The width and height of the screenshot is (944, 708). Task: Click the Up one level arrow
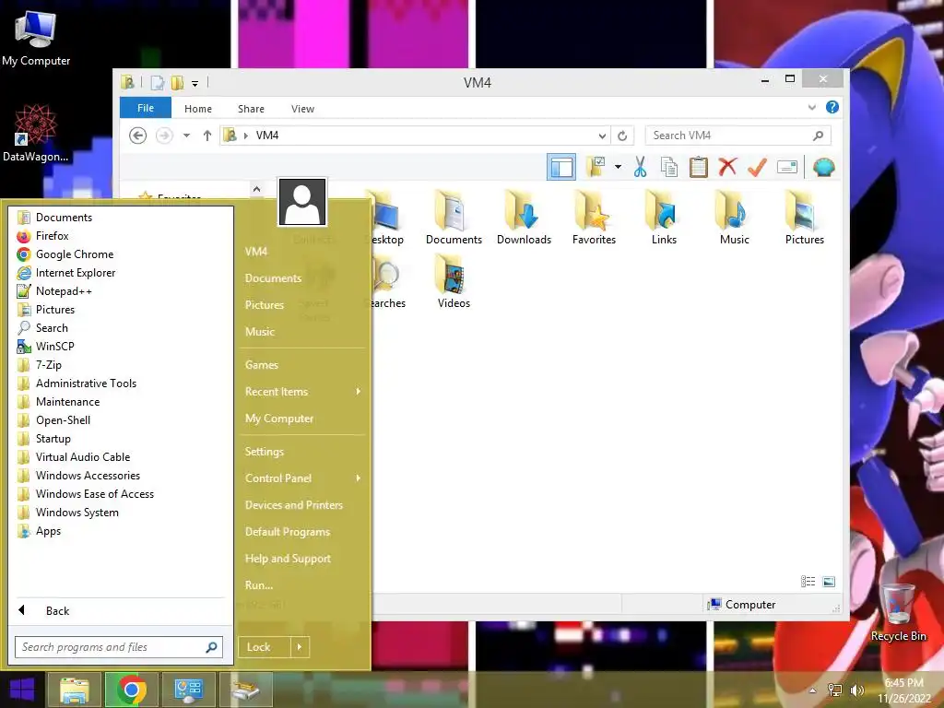207,136
